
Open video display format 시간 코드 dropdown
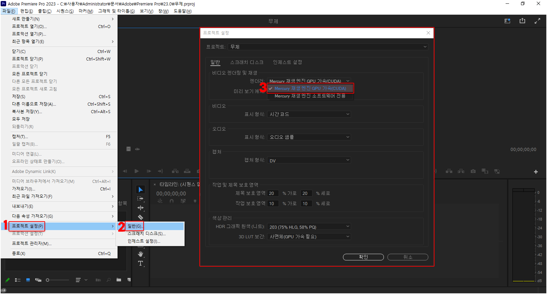coord(309,114)
